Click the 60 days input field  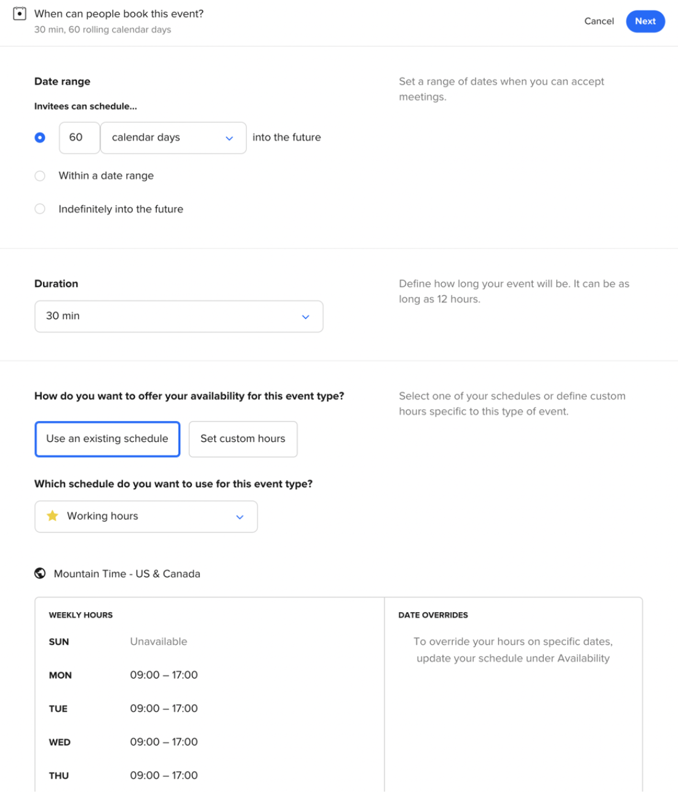[79, 138]
